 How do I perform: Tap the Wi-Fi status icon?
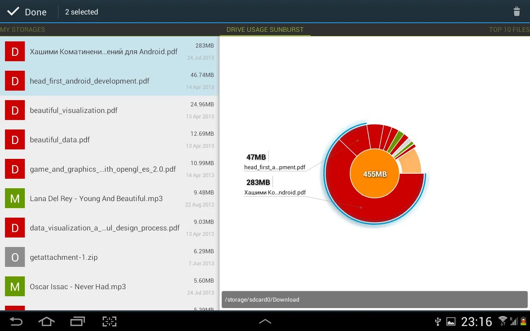tap(503, 321)
